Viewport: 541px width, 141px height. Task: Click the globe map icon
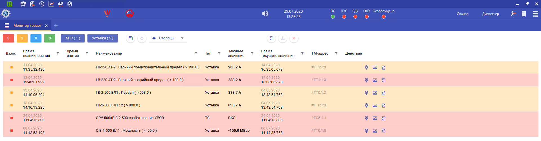coord(70,4)
